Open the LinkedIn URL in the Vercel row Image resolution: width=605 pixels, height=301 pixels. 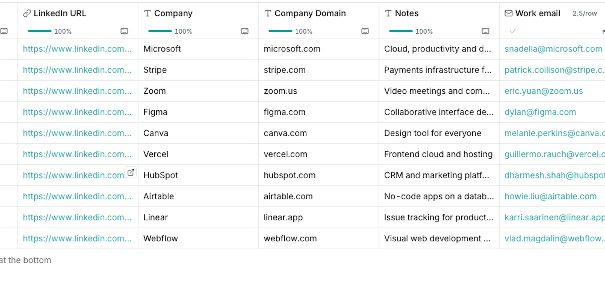(77, 154)
